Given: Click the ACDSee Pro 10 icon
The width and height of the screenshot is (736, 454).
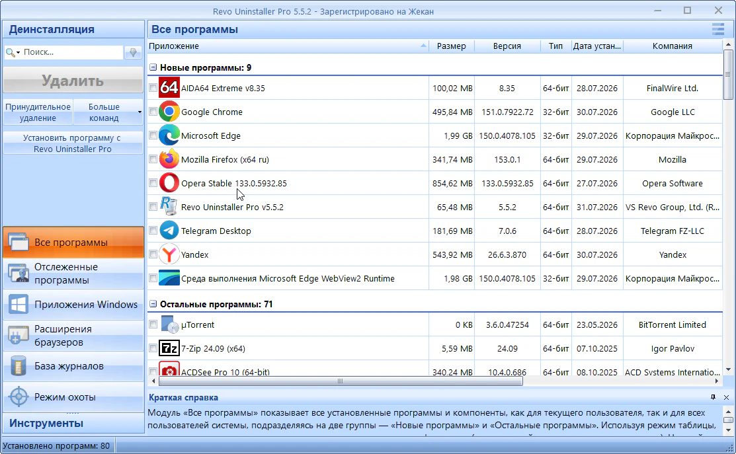Looking at the screenshot, I should click(169, 369).
